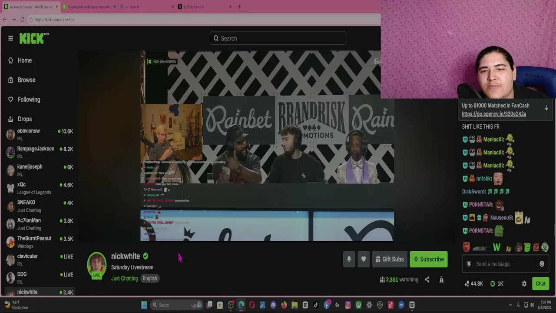Open the go.egency.com pinned link

(x=494, y=114)
